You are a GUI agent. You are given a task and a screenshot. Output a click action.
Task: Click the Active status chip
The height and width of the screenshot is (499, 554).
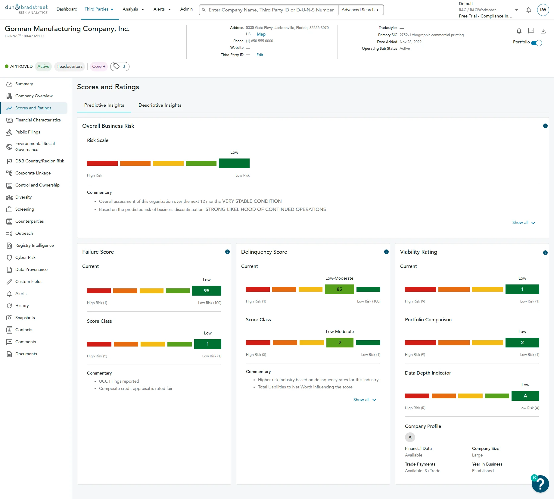[x=43, y=67]
